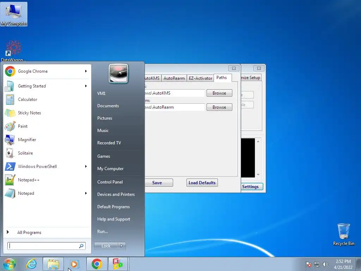
Task: Browse for the AutoRearm path
Action: 219,107
